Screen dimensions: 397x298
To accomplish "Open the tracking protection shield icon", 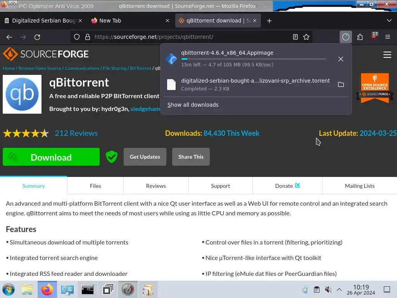I will (77, 37).
